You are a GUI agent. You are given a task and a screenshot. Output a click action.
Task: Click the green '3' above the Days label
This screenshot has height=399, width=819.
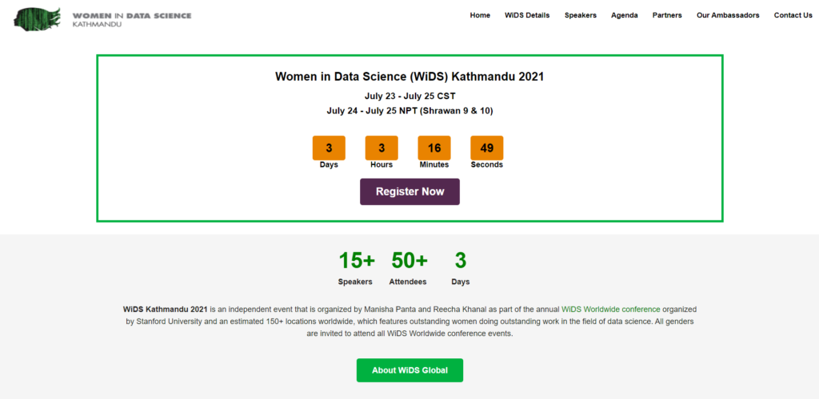(460, 260)
